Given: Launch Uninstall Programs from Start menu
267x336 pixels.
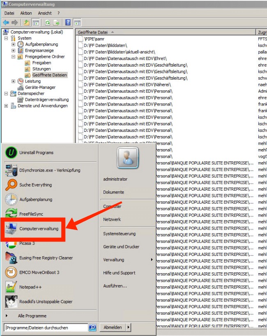Looking at the screenshot, I should [36, 153].
